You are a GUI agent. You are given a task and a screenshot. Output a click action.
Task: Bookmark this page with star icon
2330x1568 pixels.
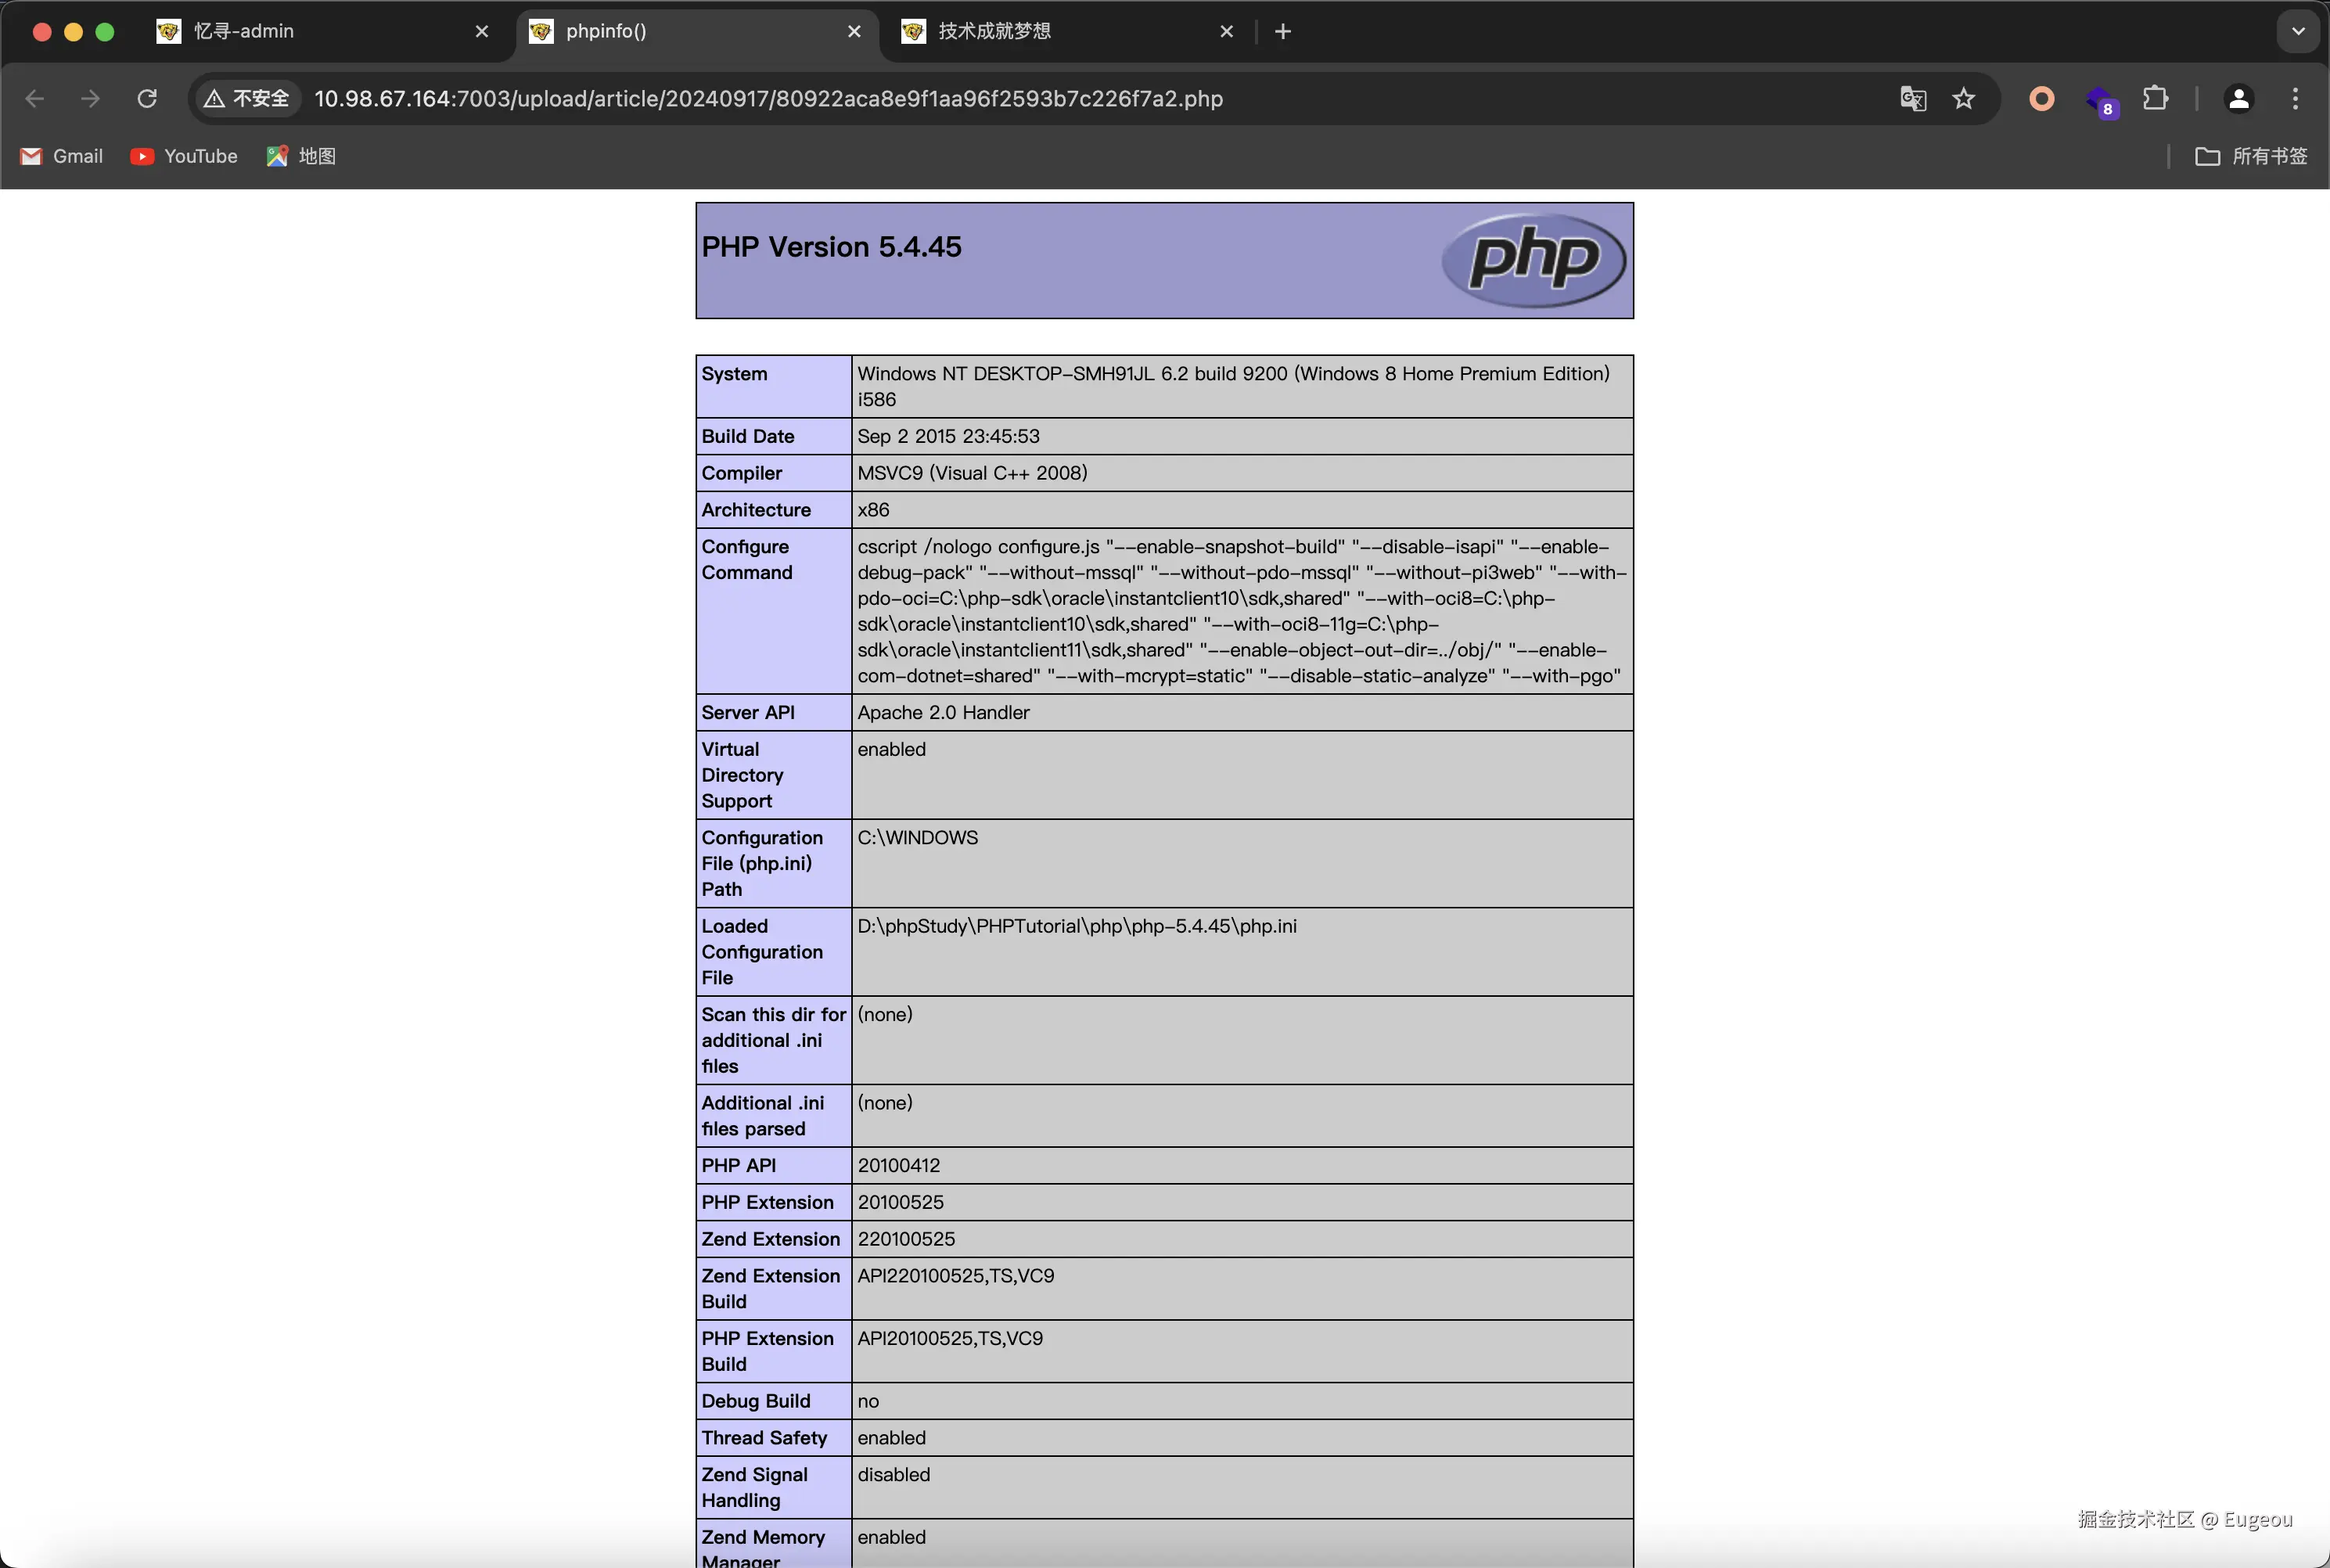pyautogui.click(x=1963, y=99)
